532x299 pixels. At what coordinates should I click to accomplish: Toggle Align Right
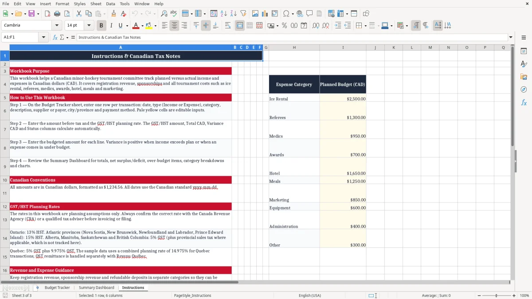(184, 26)
